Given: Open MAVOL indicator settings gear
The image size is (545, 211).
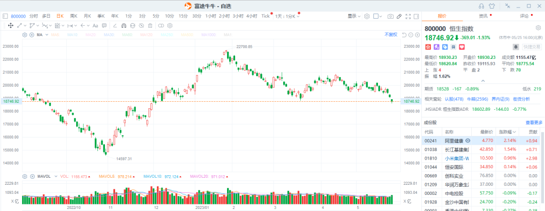Looking at the screenshot, I should click(x=25, y=176).
